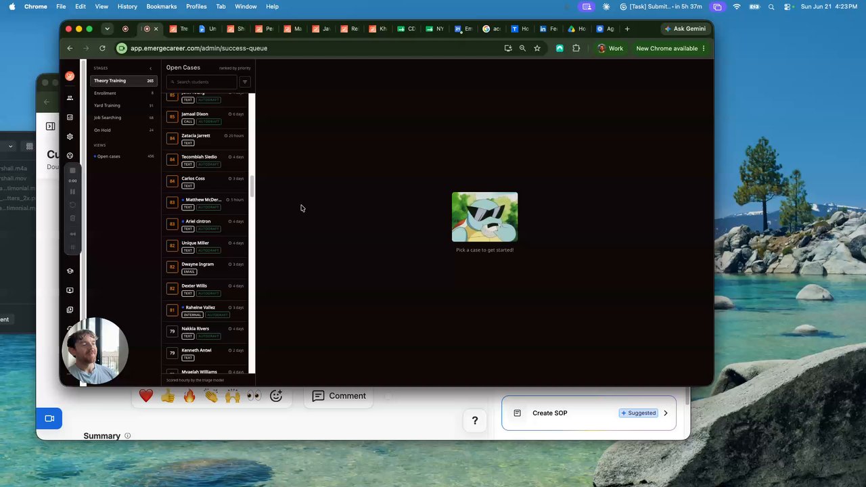Open the graduation cap icon in sidebar
Image resolution: width=866 pixels, height=487 pixels.
pyautogui.click(x=70, y=271)
